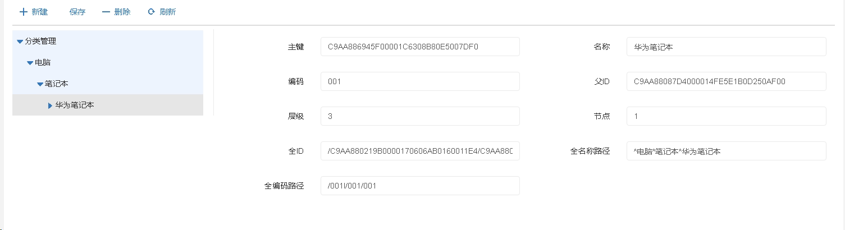
Task: Focus the 全编码路径 input
Action: pos(420,186)
